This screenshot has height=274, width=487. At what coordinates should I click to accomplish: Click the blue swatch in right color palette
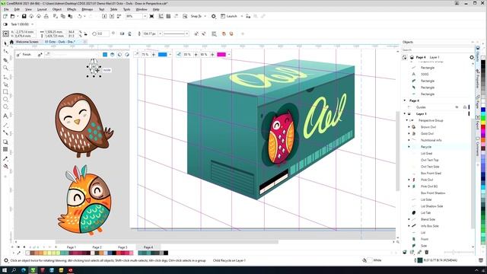(483, 110)
